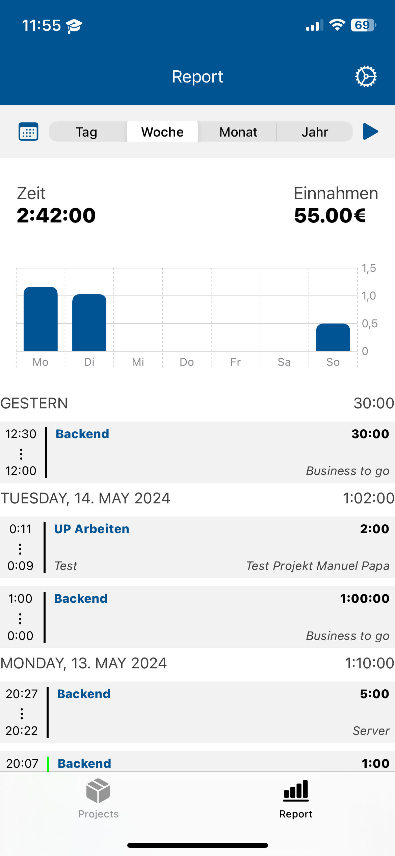Open the calendar date picker icon
This screenshot has height=856, width=395.
[28, 132]
